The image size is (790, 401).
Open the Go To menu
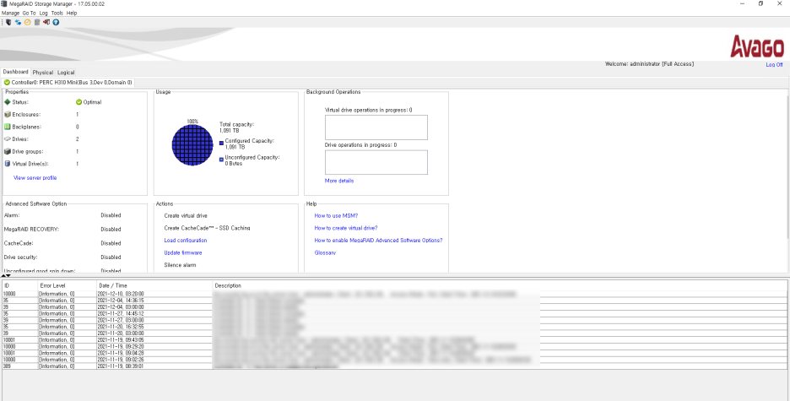click(30, 14)
